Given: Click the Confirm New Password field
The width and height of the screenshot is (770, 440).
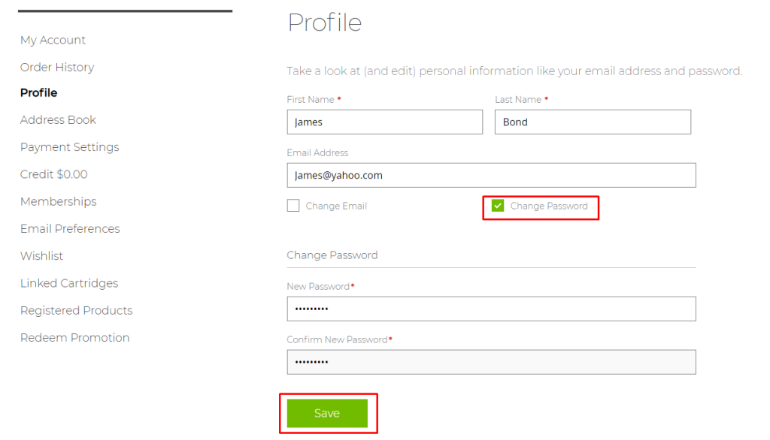Looking at the screenshot, I should pyautogui.click(x=492, y=362).
